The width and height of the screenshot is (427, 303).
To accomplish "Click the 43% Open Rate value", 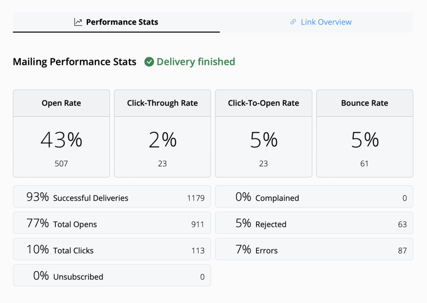I will click(61, 140).
